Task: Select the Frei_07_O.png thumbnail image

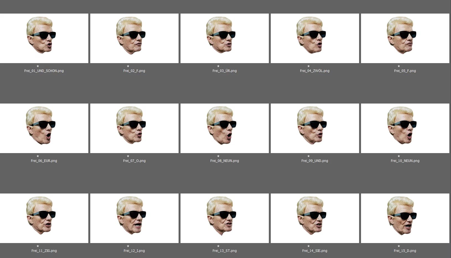Action: click(x=134, y=128)
